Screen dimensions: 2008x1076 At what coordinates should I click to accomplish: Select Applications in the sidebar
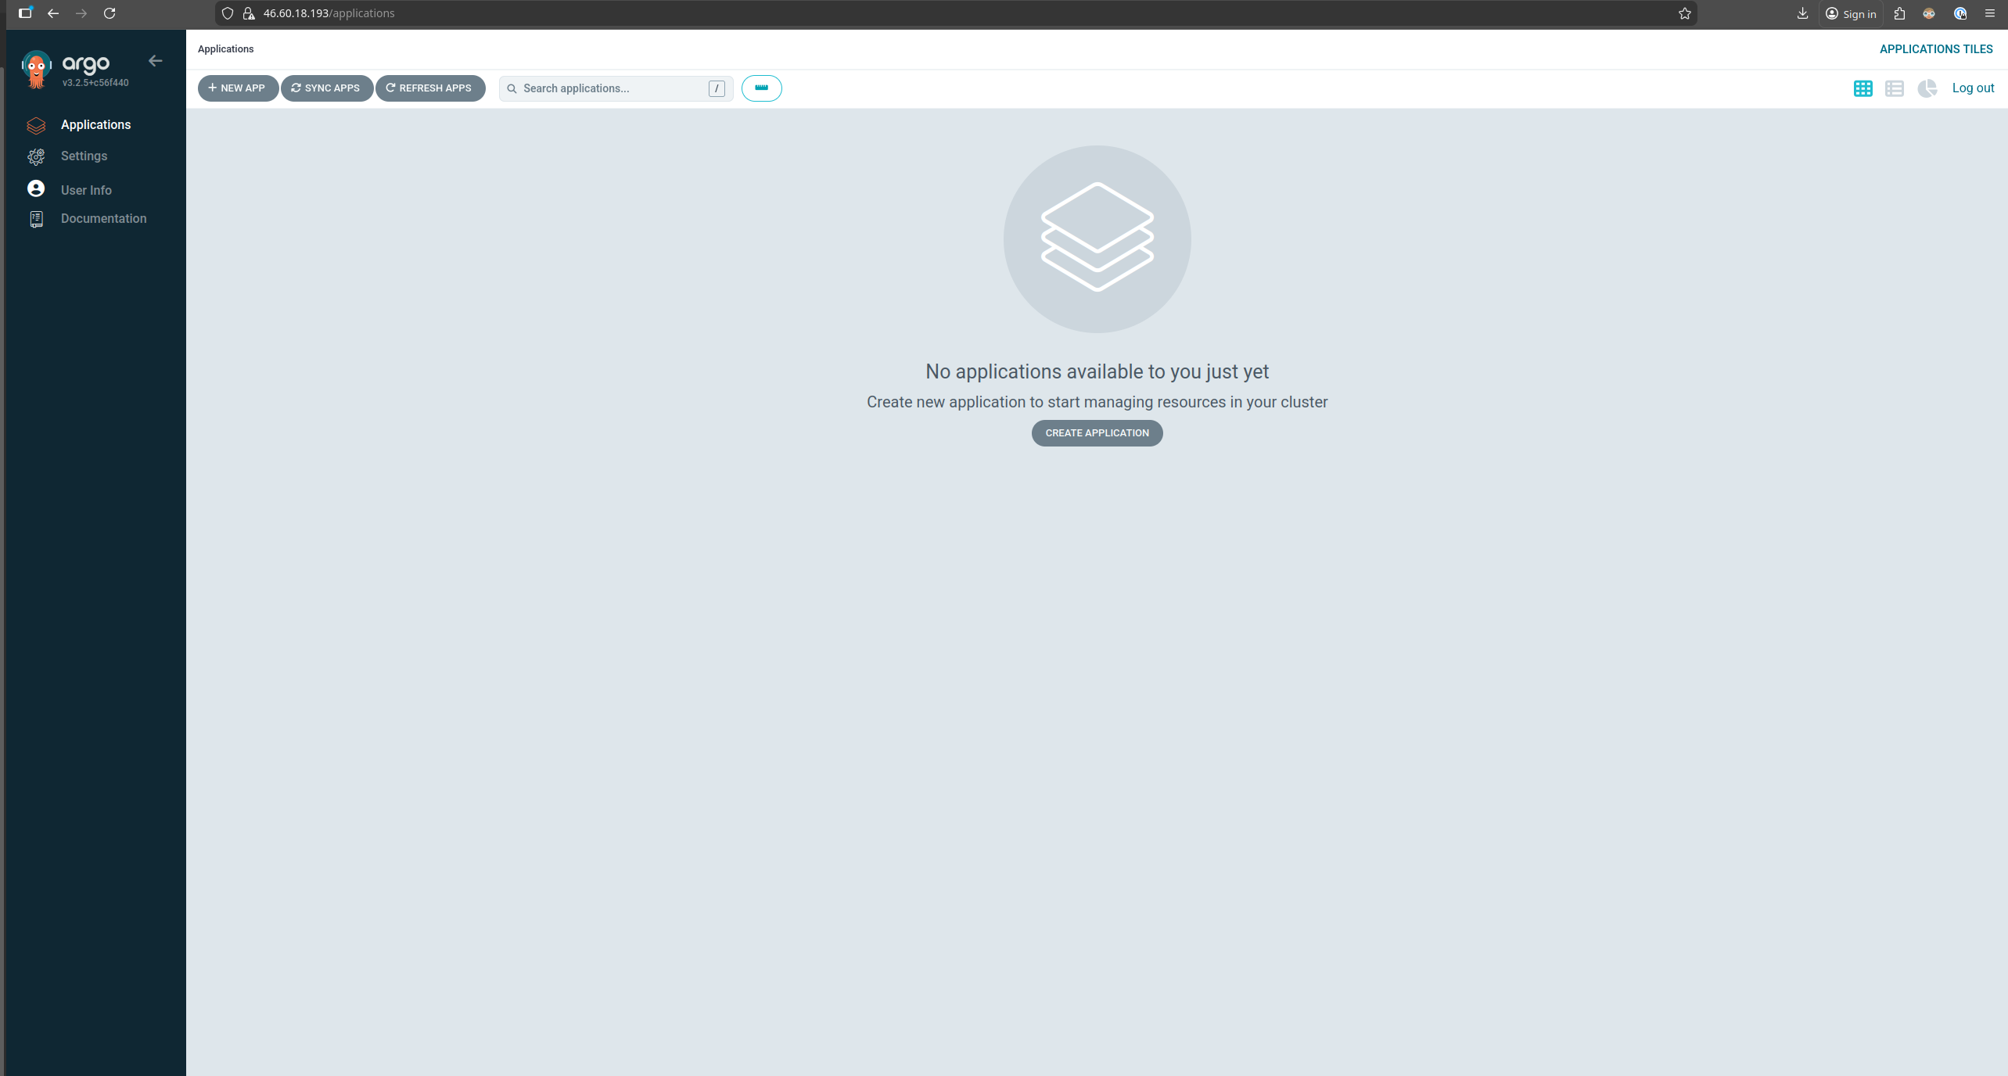tap(95, 125)
